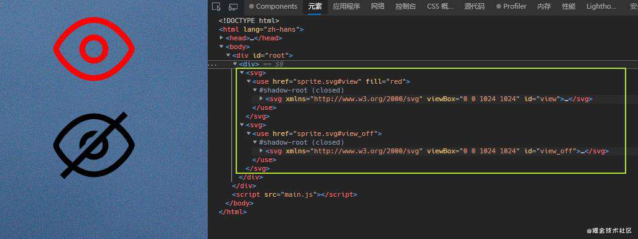Click the == $0 marker text

(273, 64)
